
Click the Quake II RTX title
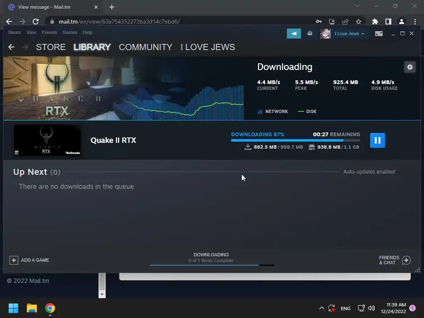[113, 140]
